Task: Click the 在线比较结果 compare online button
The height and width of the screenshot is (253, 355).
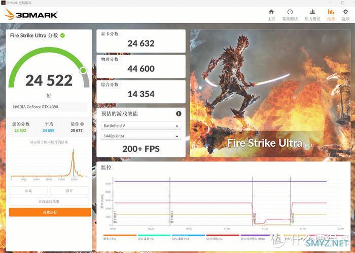Action: [49, 201]
